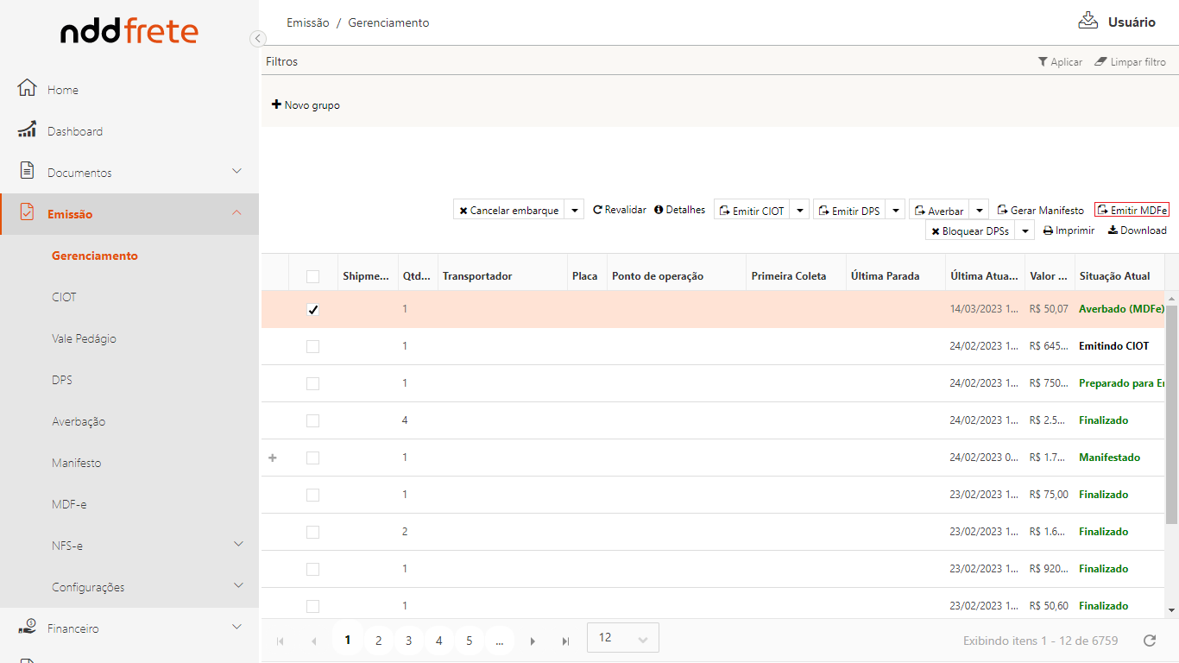1179x663 pixels.
Task: Click the refresh icon in the grid footer
Action: [1149, 641]
